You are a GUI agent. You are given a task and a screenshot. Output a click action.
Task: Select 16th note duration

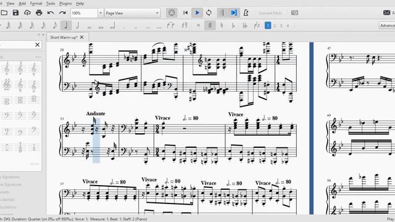(43, 25)
